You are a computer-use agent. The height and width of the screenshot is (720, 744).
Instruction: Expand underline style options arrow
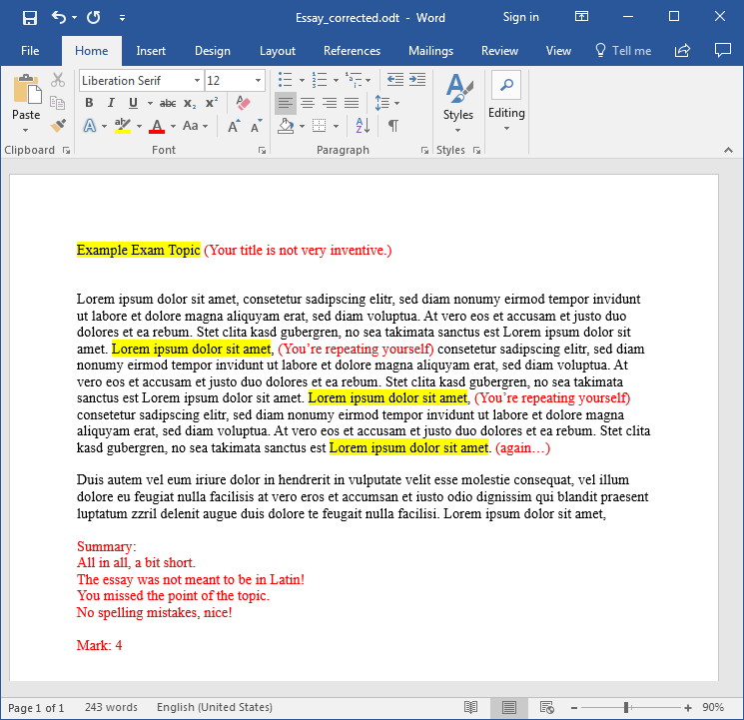150,103
